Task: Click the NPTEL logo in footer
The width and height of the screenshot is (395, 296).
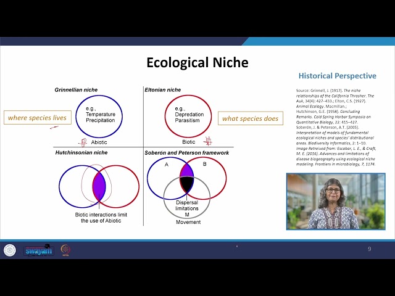Action: pos(65,250)
